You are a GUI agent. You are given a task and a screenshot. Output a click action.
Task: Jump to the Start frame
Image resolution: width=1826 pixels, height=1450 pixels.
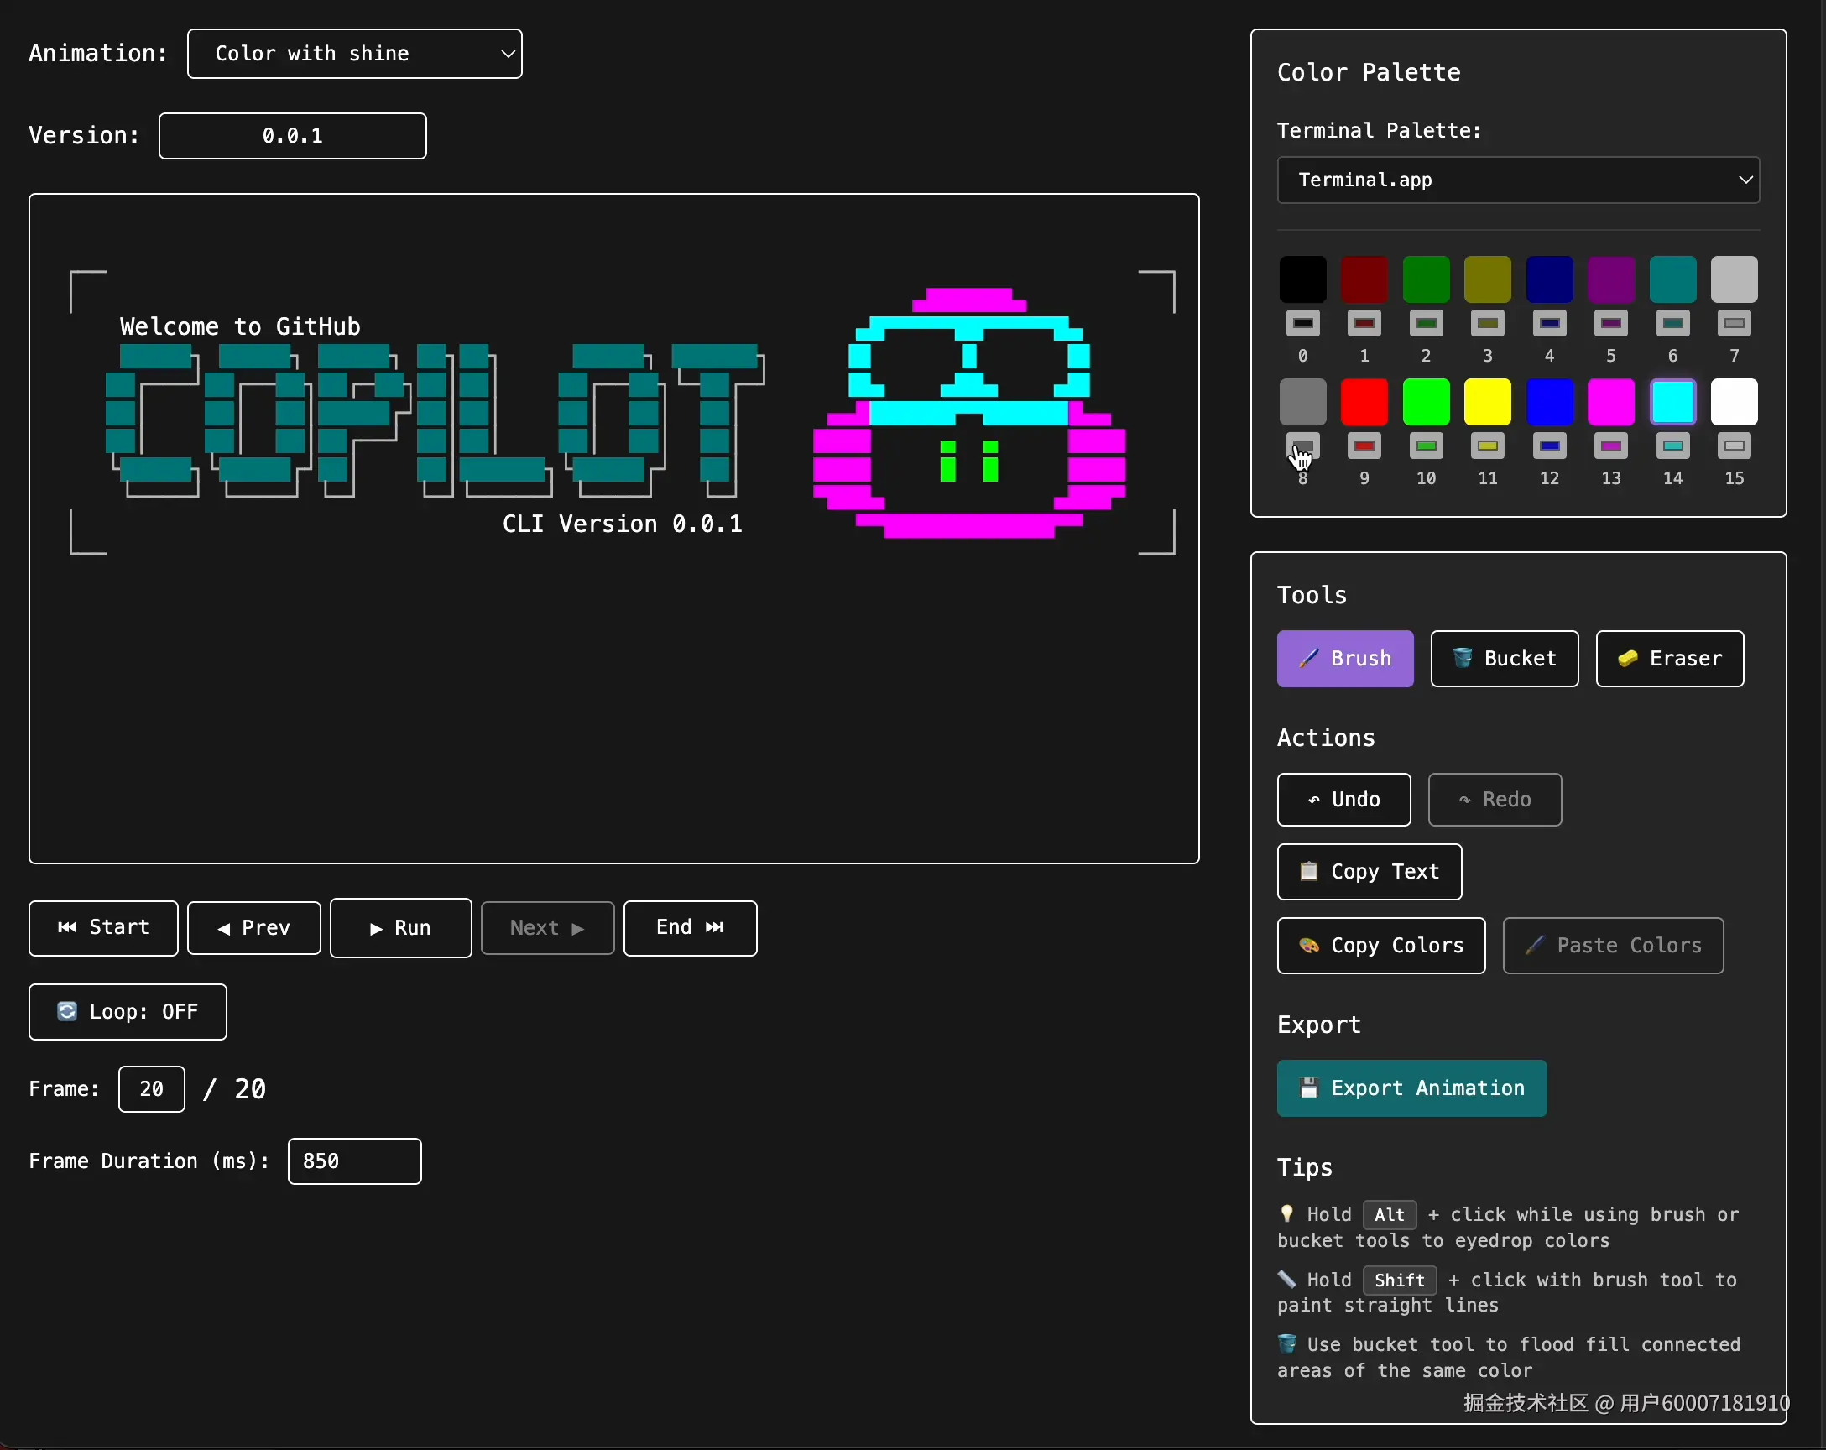point(103,927)
